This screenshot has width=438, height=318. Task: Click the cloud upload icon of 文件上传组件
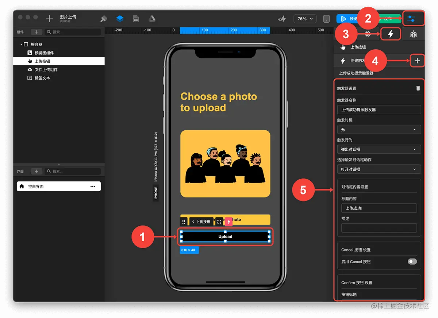pos(30,69)
